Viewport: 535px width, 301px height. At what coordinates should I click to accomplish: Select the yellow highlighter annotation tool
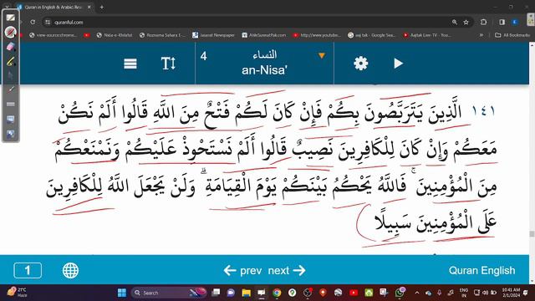tap(10, 62)
